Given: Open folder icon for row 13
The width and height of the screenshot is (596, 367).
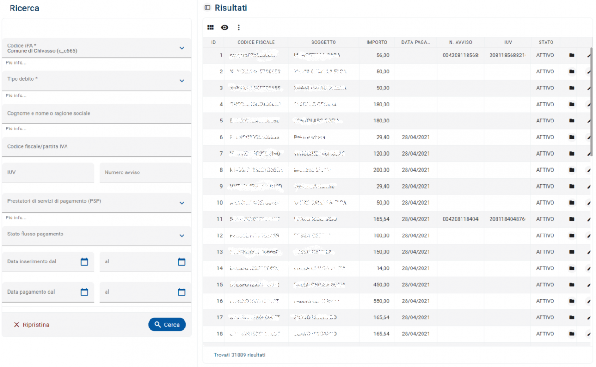Looking at the screenshot, I should (572, 252).
